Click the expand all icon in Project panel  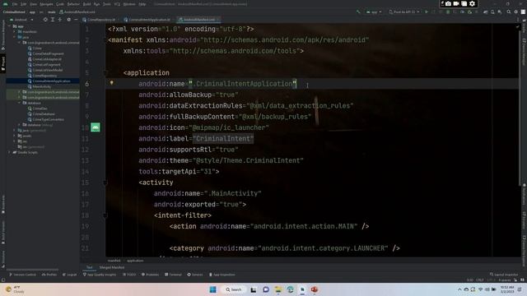click(x=53, y=20)
